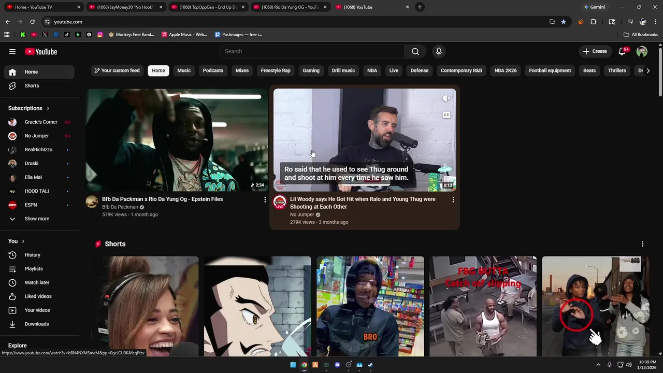Viewport: 663px width, 373px height.
Task: Unmute the Lil Woody preview video
Action: click(446, 98)
